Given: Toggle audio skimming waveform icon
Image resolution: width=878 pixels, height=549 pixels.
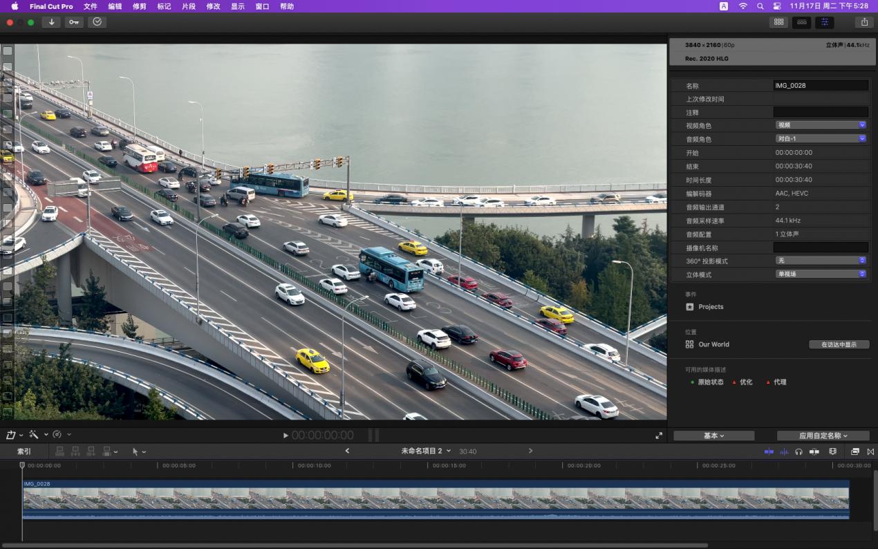Looking at the screenshot, I should (784, 452).
